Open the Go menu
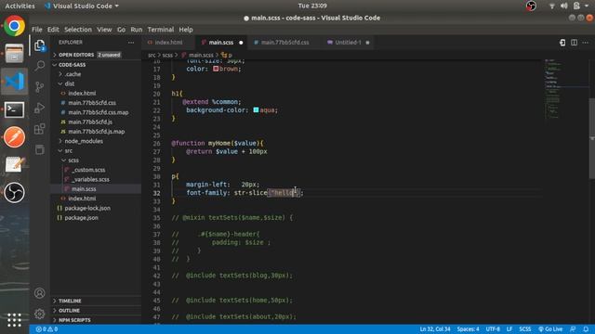Image resolution: width=595 pixels, height=334 pixels. coord(121,30)
